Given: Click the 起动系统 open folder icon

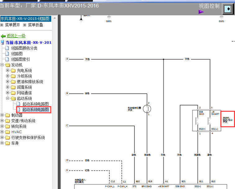Looking at the screenshot, I should pos(13,98).
